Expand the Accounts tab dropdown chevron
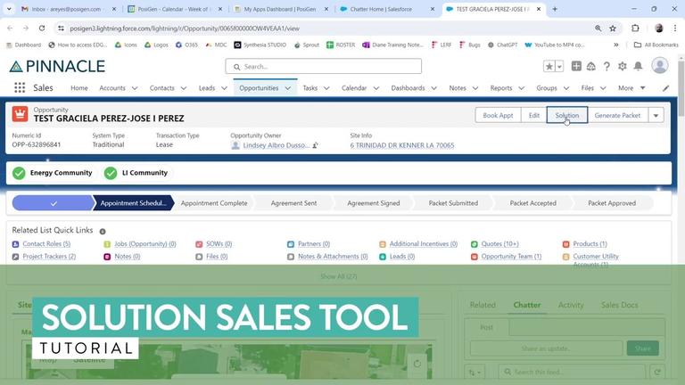This screenshot has height=385, width=685. (x=135, y=88)
